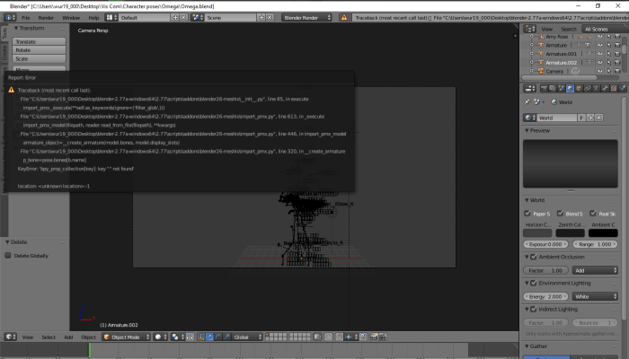Open the Window menu in top bar
The width and height of the screenshot is (629, 359).
(x=70, y=17)
